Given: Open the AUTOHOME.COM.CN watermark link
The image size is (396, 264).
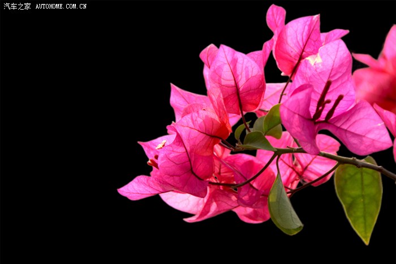Looking at the screenshot, I should pos(61,6).
